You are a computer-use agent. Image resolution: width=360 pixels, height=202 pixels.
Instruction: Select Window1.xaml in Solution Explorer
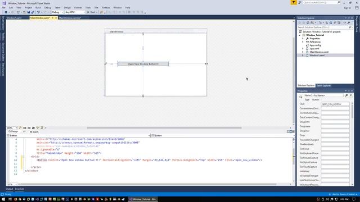(x=317, y=56)
